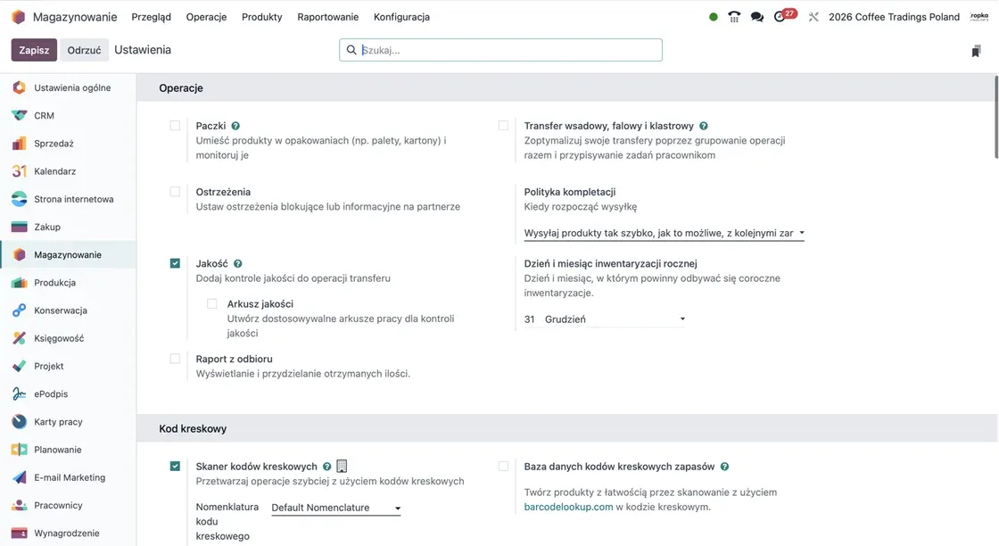The width and height of the screenshot is (999, 546).
Task: Open help icon next to Baza danych kodów
Action: [x=724, y=467]
